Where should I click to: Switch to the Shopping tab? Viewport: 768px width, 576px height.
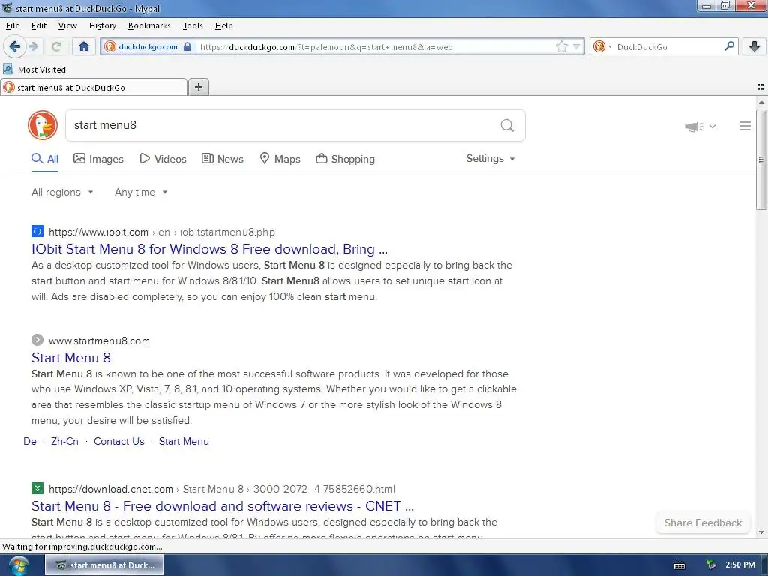(345, 159)
